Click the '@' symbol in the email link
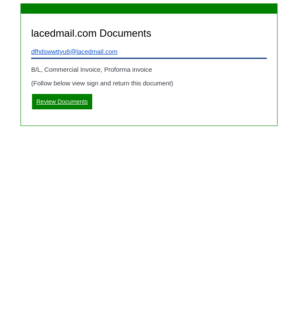Viewport: 298px width, 328px height. (73, 52)
